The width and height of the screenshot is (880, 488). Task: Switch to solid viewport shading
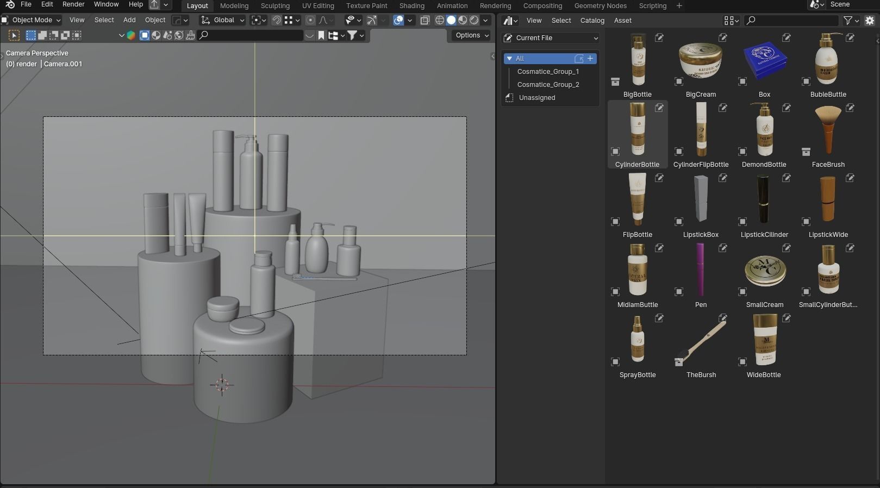(x=451, y=20)
